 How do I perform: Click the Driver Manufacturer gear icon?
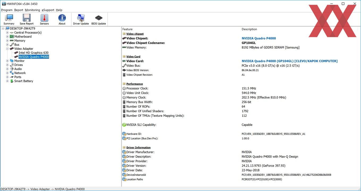[124, 152]
